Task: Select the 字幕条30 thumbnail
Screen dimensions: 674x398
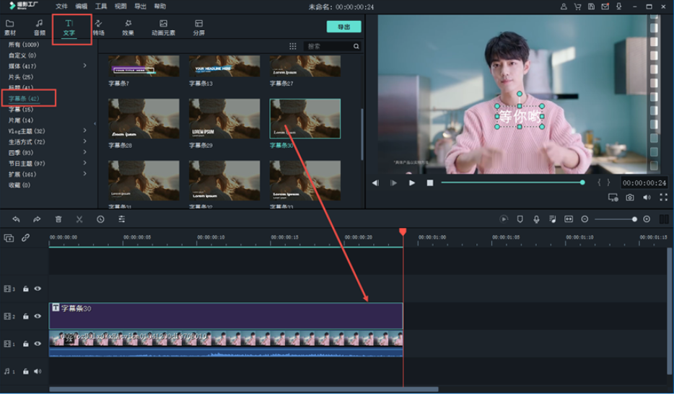Action: click(x=305, y=118)
